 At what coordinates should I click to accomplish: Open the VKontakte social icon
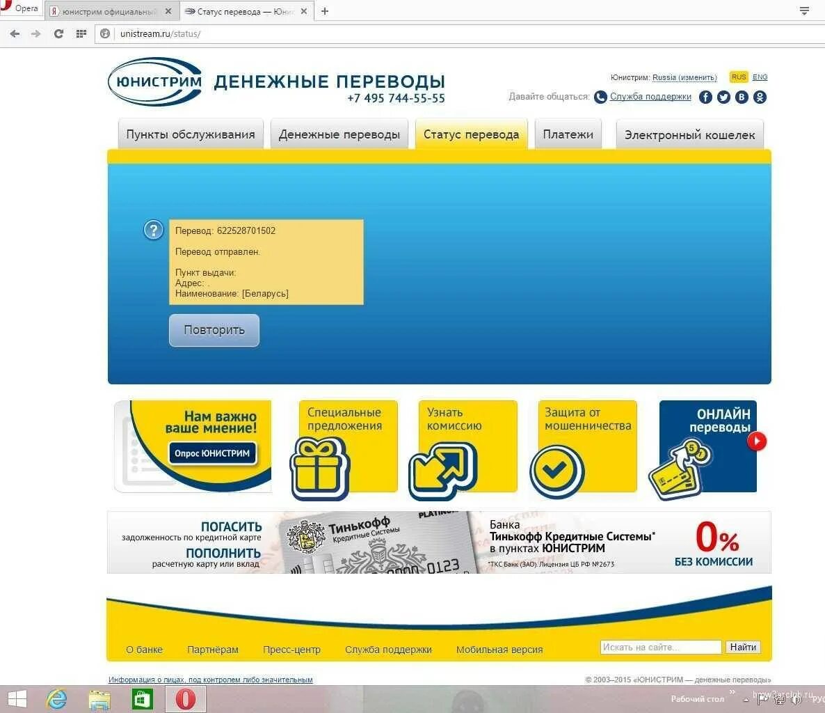[x=742, y=97]
